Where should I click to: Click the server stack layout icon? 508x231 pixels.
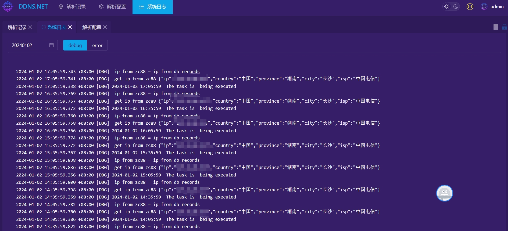point(496,27)
